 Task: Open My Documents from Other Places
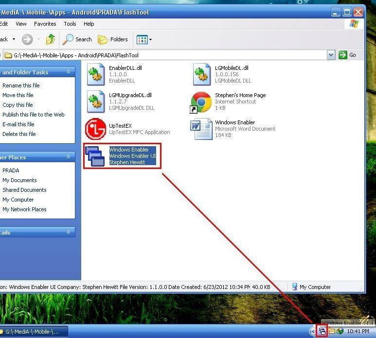coord(19,180)
